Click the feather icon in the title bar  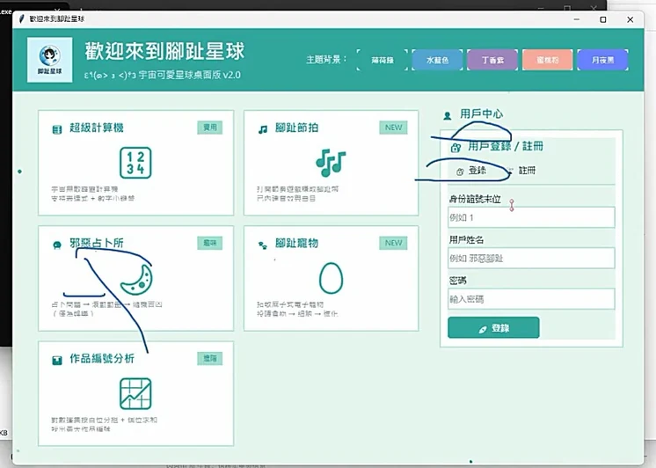22,18
